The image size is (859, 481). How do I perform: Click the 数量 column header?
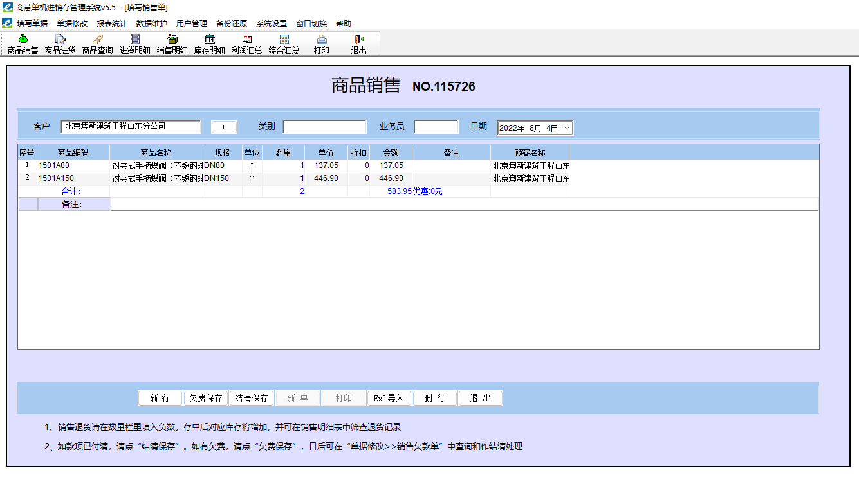click(x=283, y=153)
